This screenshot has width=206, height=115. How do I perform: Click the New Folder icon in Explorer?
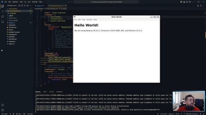[22, 6]
